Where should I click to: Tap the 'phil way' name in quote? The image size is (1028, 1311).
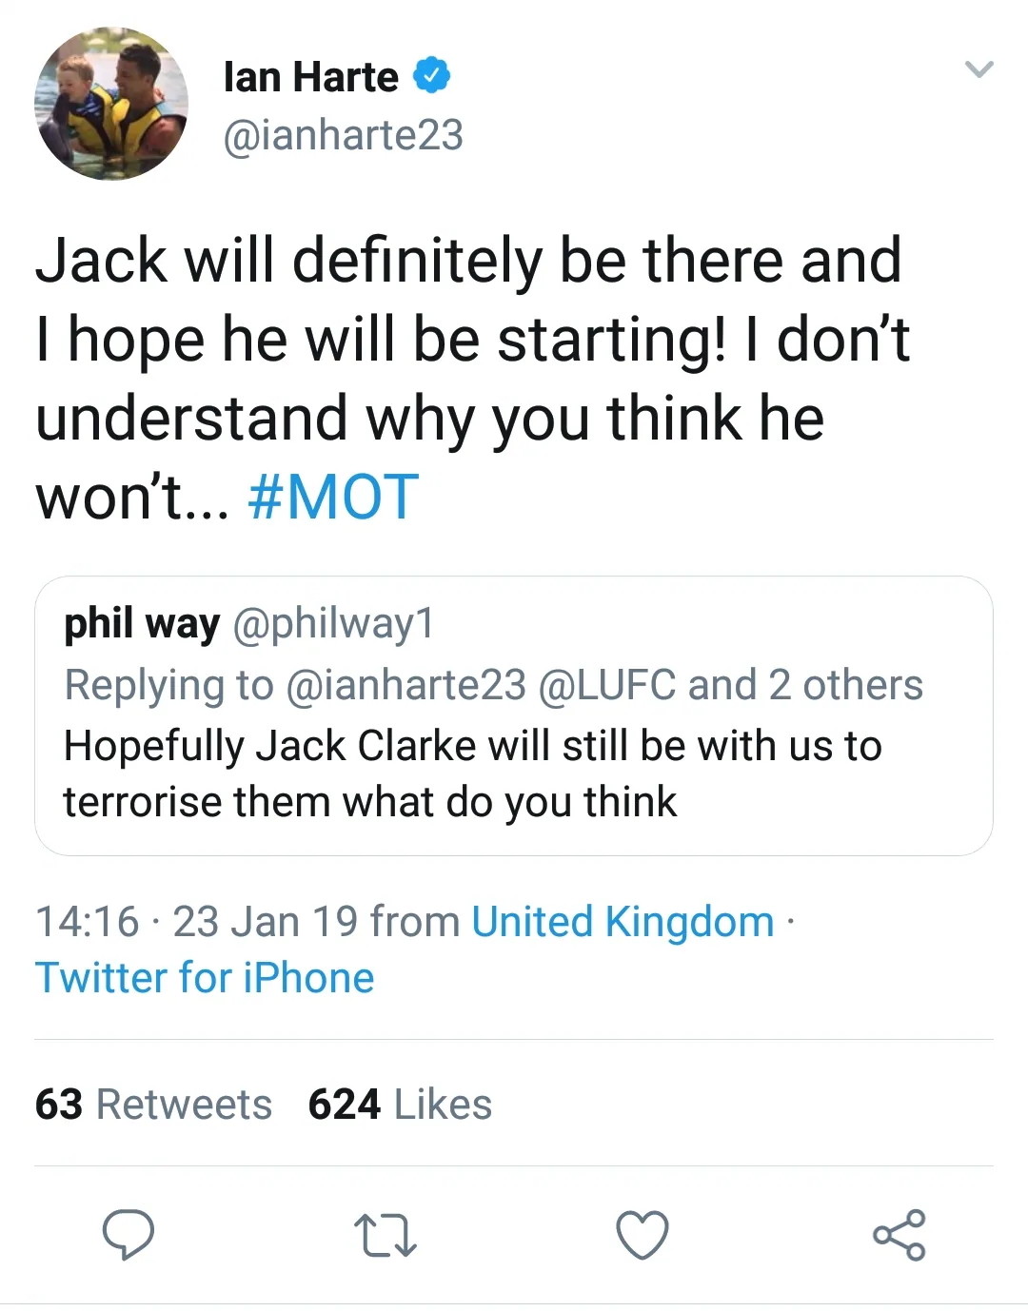click(x=142, y=624)
